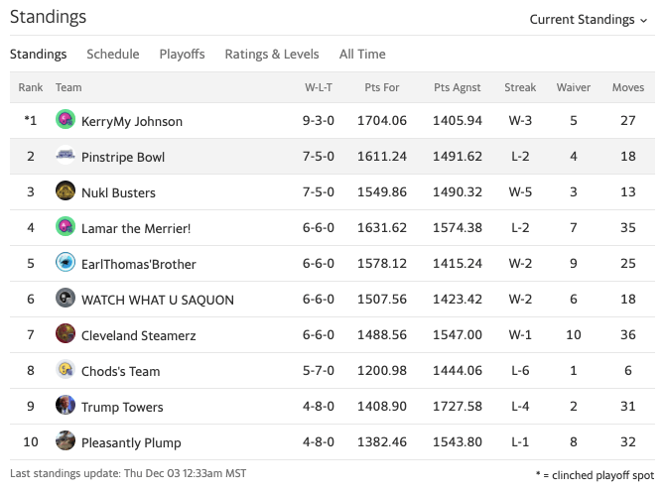Screen dimensions: 664x493
Task: Open KerryMy Johnson team link
Action: tap(131, 121)
